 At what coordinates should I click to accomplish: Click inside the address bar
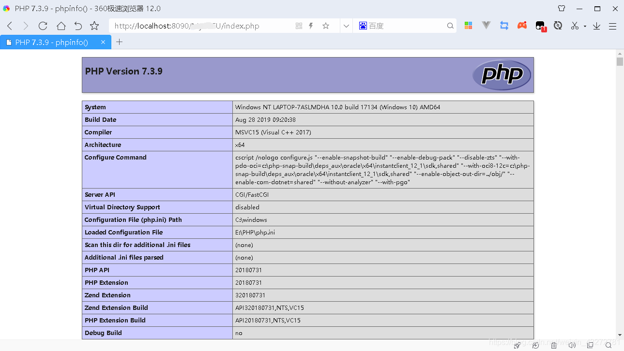click(194, 26)
